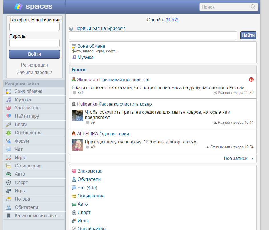Click the phone icon for Каталог мобильных

(x=9, y=215)
